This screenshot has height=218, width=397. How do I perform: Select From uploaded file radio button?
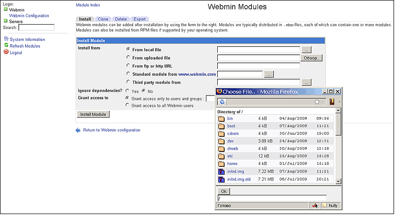128,58
